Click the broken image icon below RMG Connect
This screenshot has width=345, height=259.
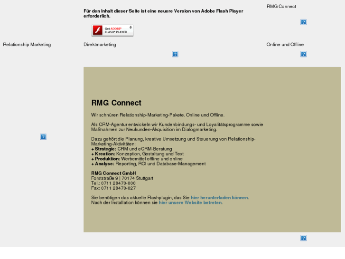point(303,22)
